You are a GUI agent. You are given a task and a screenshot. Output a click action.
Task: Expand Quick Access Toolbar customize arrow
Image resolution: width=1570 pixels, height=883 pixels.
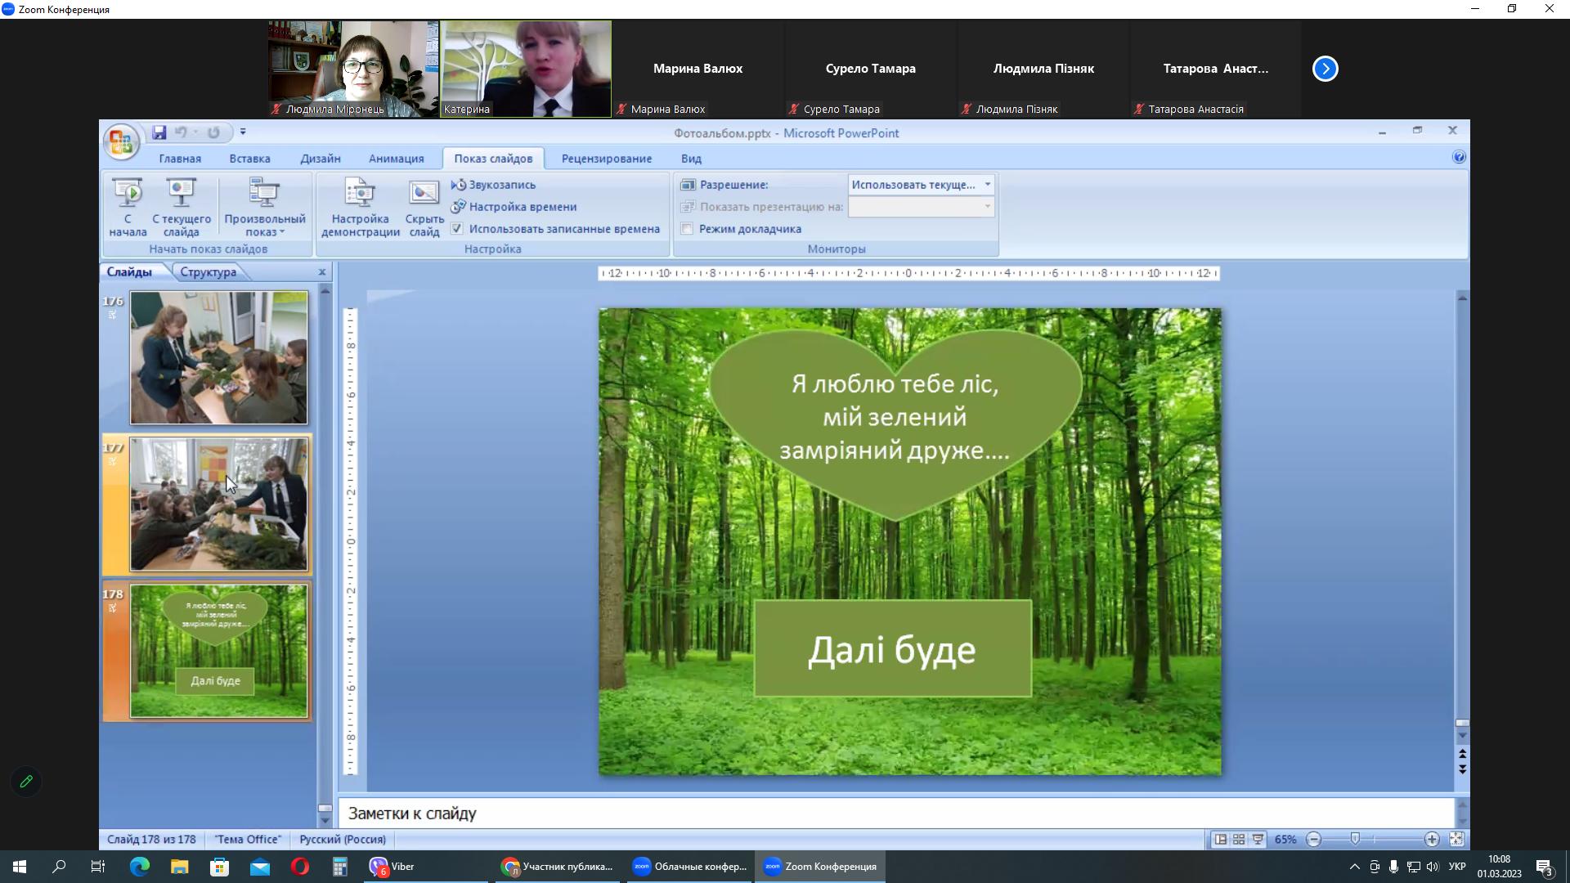pos(243,132)
